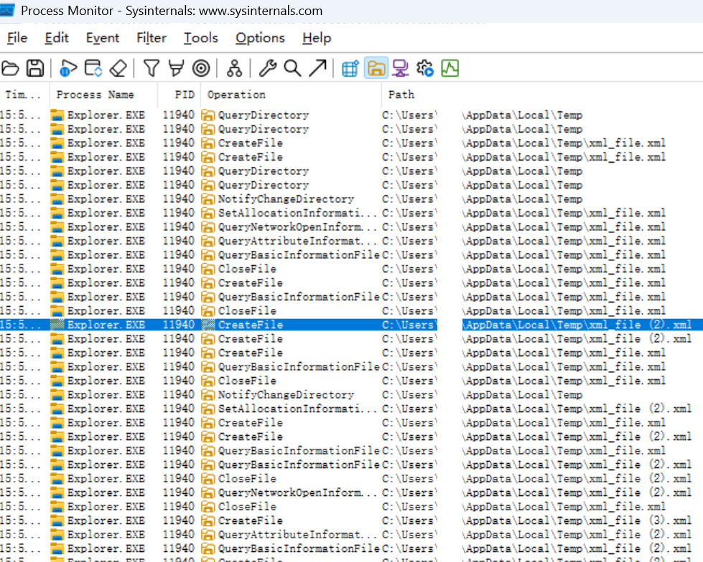Open a saved log with the Open toolbar icon
Image resolution: width=703 pixels, height=562 pixels.
click(10, 69)
